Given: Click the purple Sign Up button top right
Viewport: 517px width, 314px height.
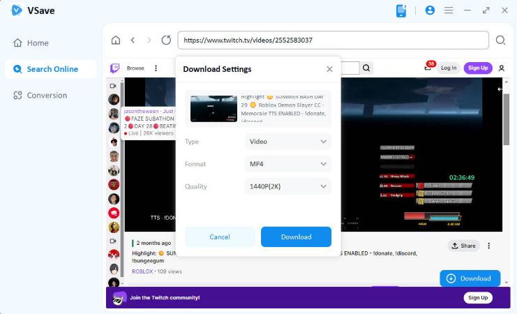Looking at the screenshot, I should coord(478,68).
